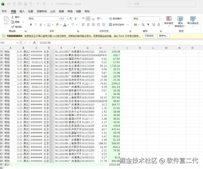Toggle Italic formatting

[x=36, y=25]
